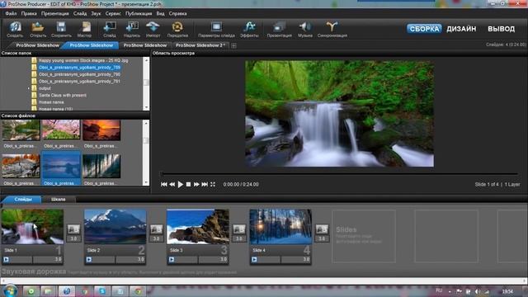528x297 pixels.
Task: Select Slide 3 rocky coast thumbnail
Action: (198, 226)
